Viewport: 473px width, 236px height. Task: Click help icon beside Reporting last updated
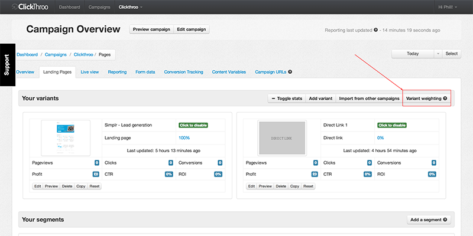pyautogui.click(x=375, y=30)
